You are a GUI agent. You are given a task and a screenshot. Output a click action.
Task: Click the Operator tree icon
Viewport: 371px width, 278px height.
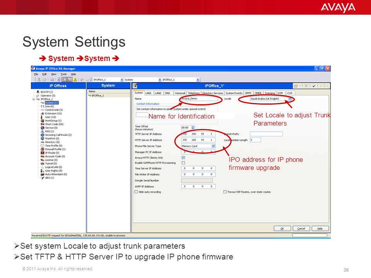38,95
